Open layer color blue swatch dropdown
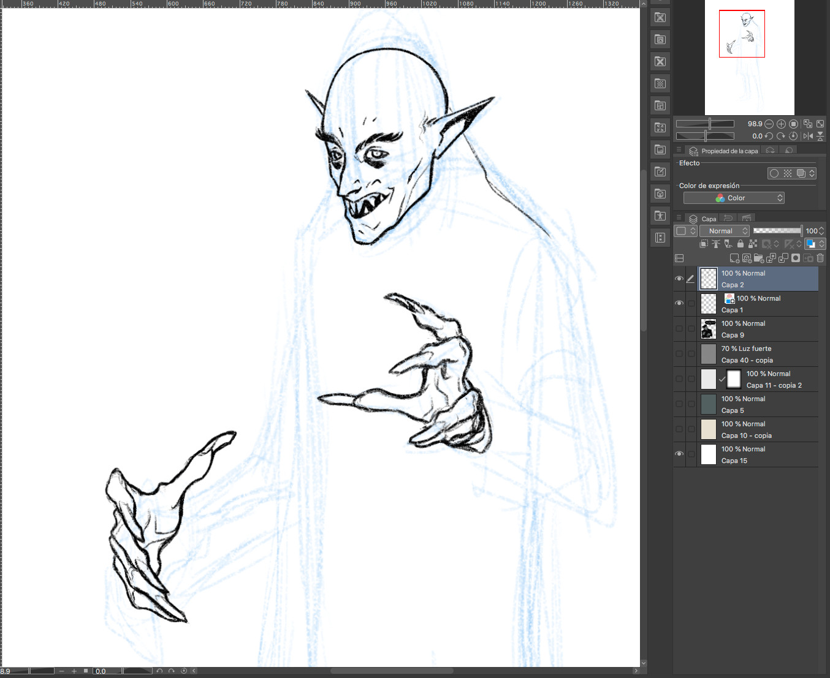This screenshot has height=678, width=830. pos(815,244)
